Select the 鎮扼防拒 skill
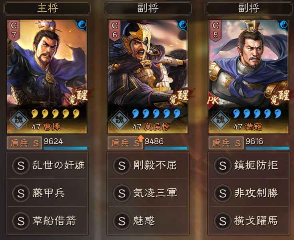 249,165
